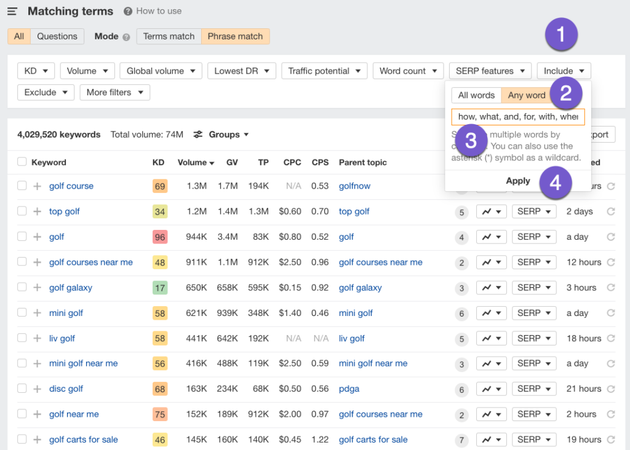Check the liv golf row checkbox
This screenshot has width=630, height=450.
[22, 337]
